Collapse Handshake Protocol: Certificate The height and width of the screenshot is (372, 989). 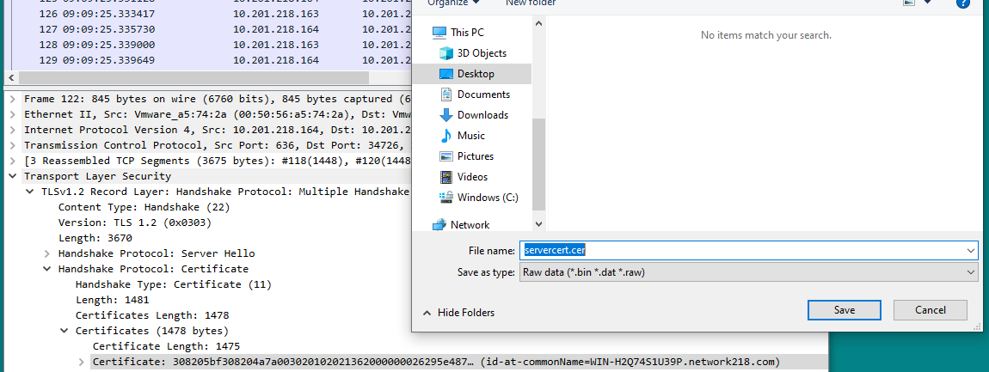(46, 269)
